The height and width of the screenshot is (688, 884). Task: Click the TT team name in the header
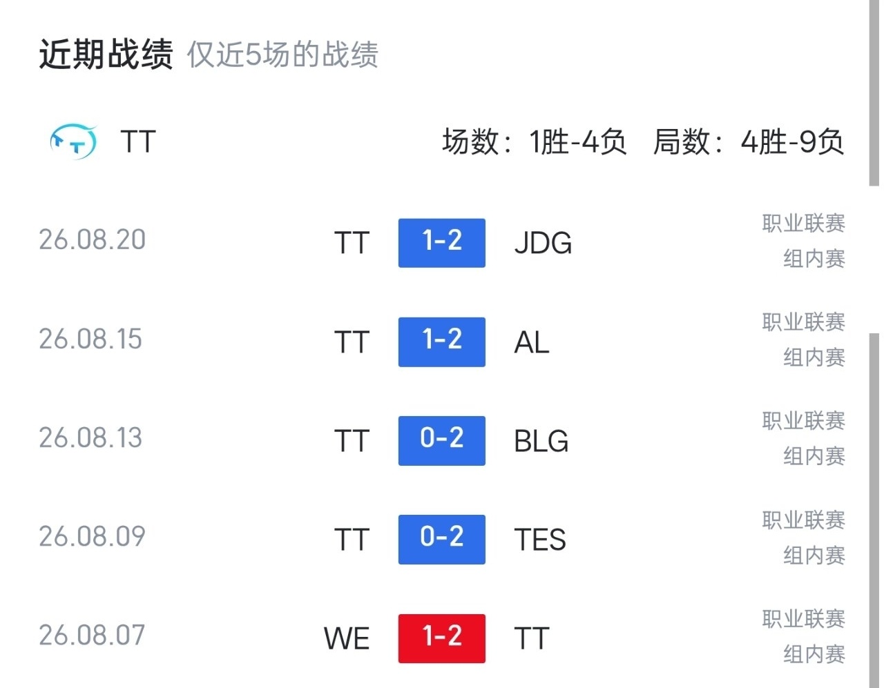click(x=138, y=141)
